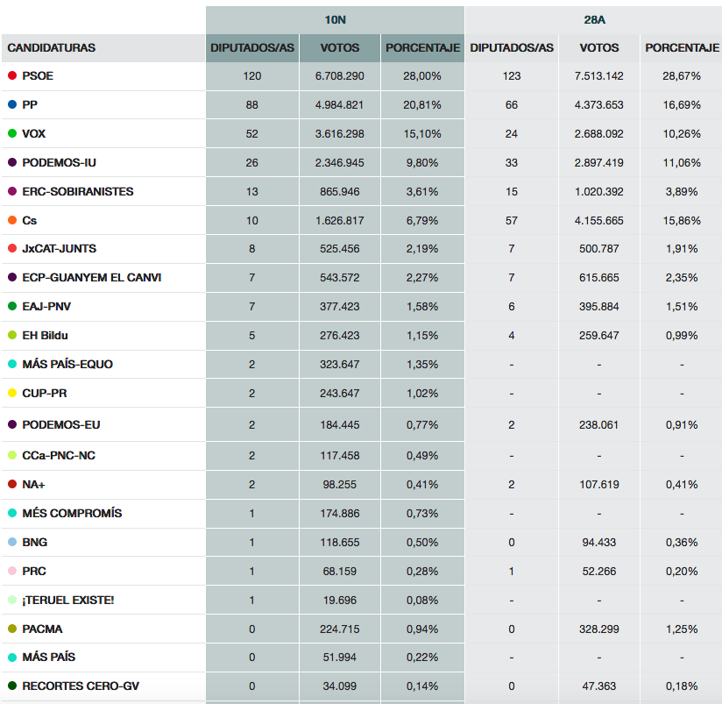Click PSOE's 28A vote count 7.513.142
Viewport: 722px width, 704px height.
pyautogui.click(x=599, y=76)
